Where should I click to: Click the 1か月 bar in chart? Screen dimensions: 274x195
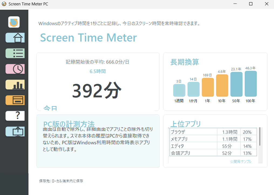194,89
